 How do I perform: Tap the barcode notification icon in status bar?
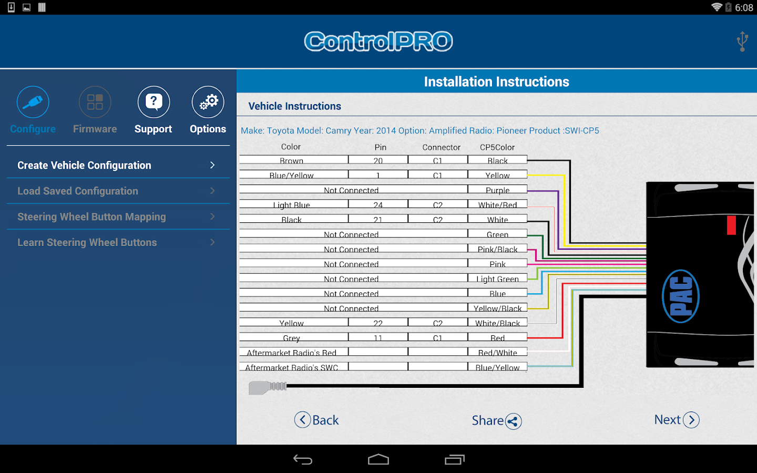(42, 7)
